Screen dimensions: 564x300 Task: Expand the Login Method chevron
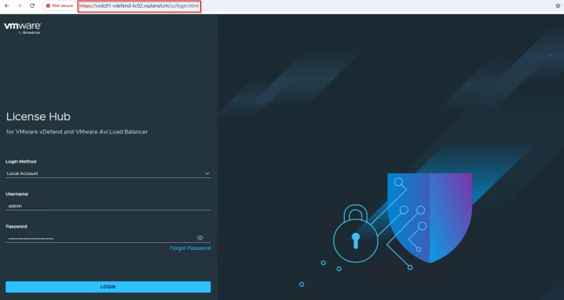click(207, 174)
